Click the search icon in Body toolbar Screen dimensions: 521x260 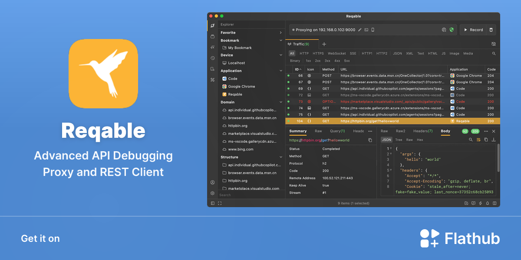471,140
